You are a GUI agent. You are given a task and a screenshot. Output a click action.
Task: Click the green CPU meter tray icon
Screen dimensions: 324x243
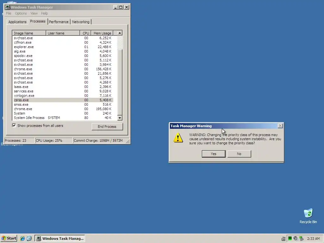pos(290,239)
